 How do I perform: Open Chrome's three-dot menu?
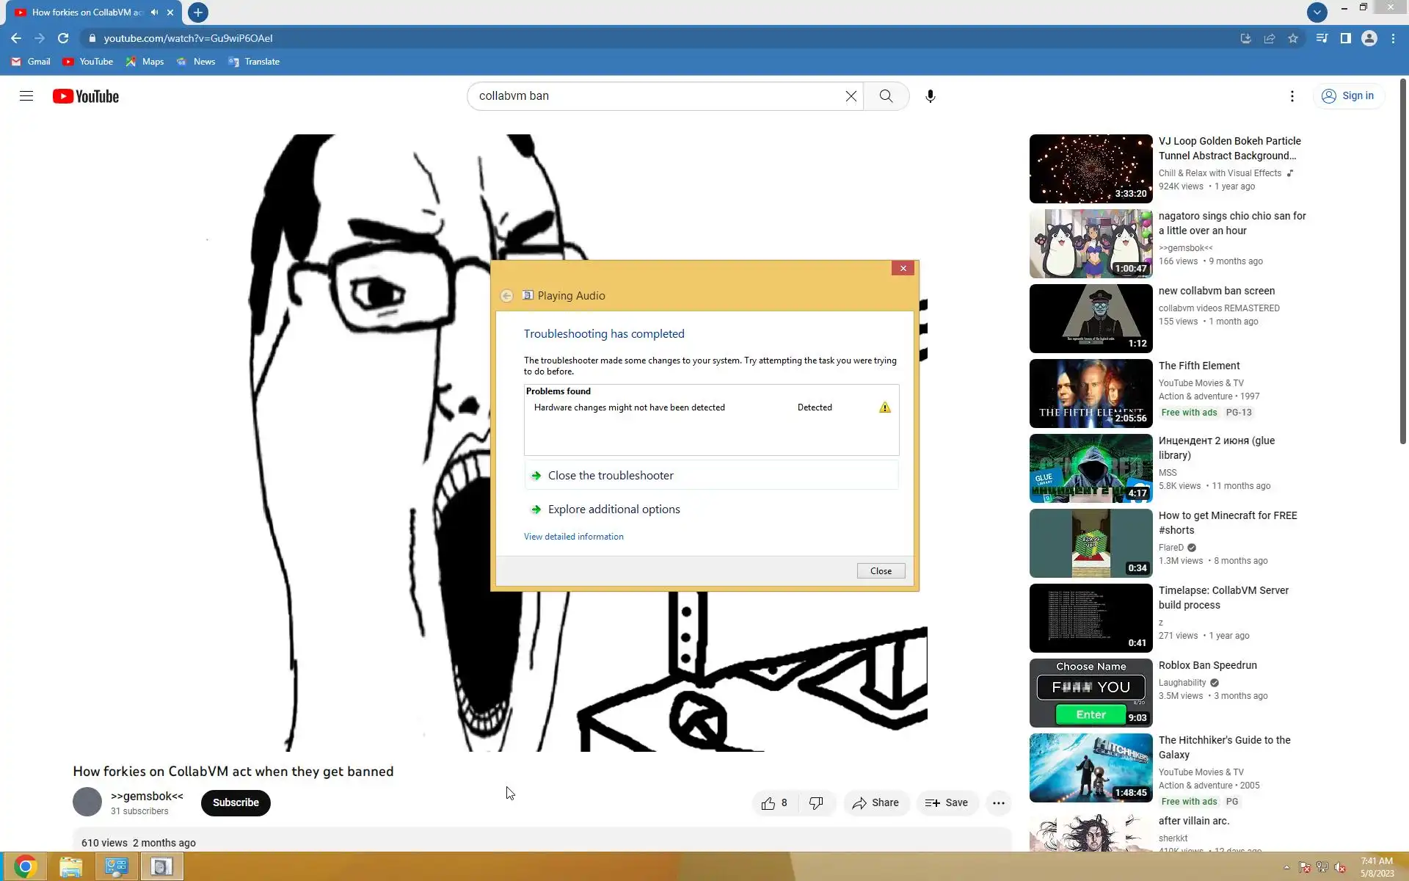pyautogui.click(x=1393, y=38)
